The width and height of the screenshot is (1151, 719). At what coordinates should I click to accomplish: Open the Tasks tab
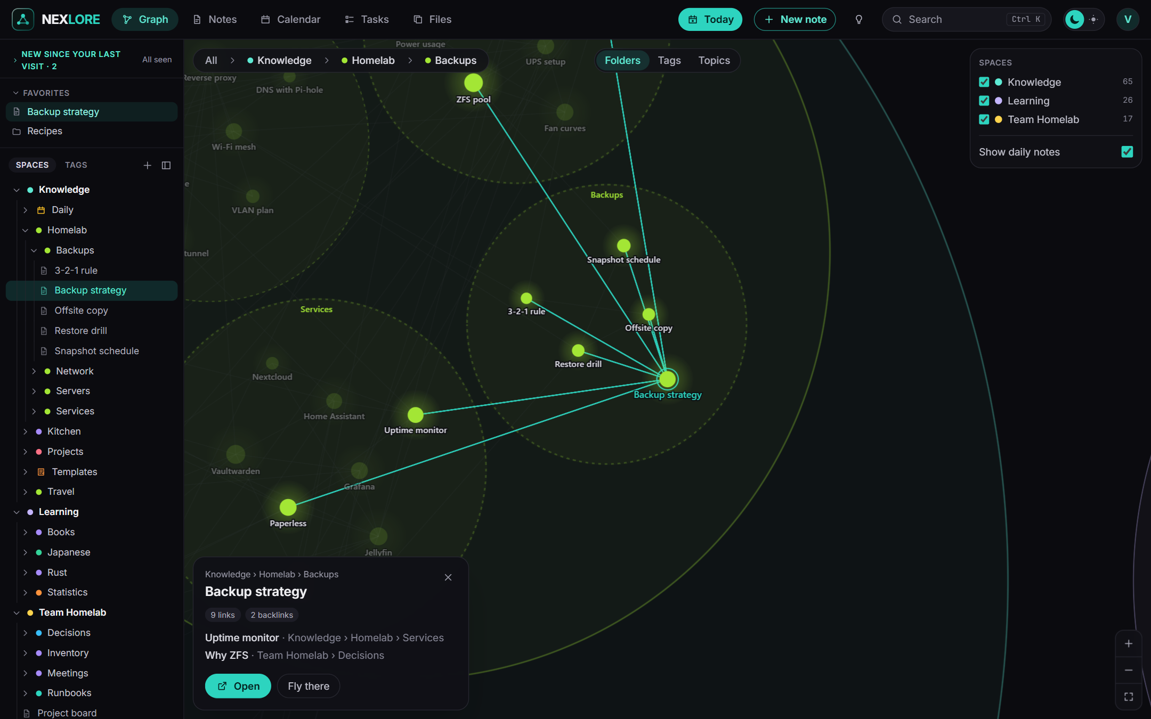(367, 20)
